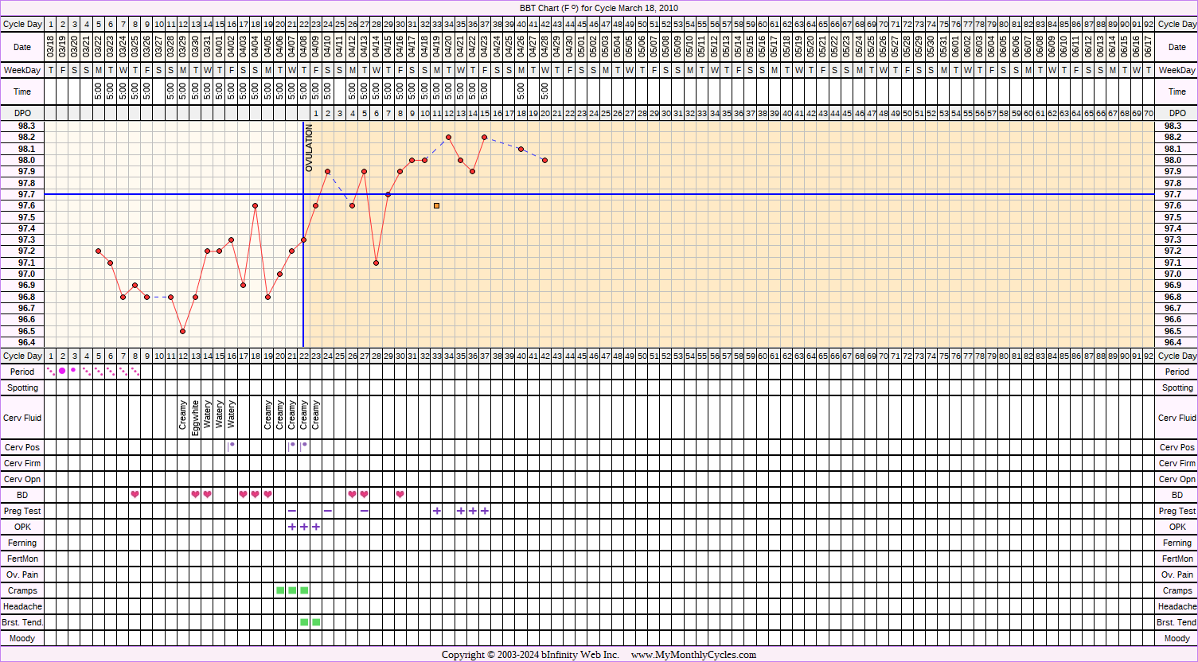Select negative Preg Test mark on cycle day 21
Viewport: 1198px width, 662px height.
[x=291, y=511]
